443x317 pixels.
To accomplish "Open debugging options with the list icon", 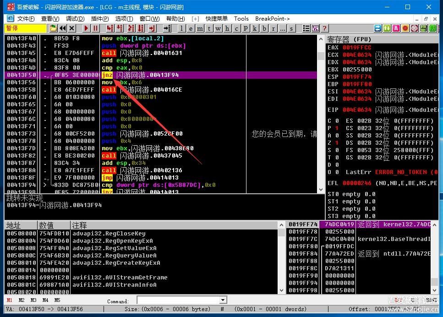I will click(x=306, y=28).
